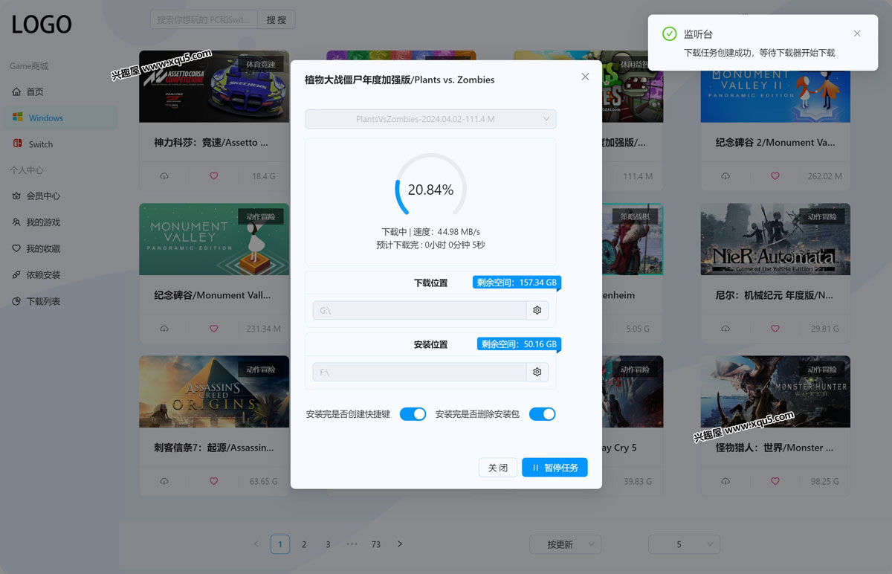Close the 监听台 notification
Image resolution: width=892 pixels, height=574 pixels.
(x=857, y=33)
